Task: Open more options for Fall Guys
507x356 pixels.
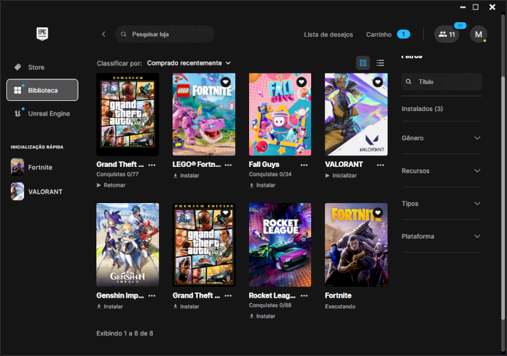Action: point(304,164)
